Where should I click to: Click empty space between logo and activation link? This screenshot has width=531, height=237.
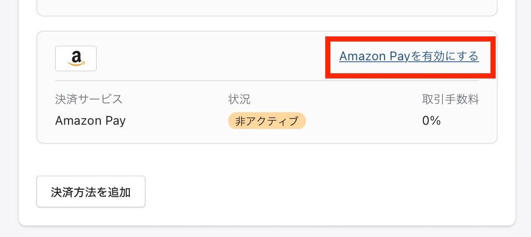click(x=210, y=58)
